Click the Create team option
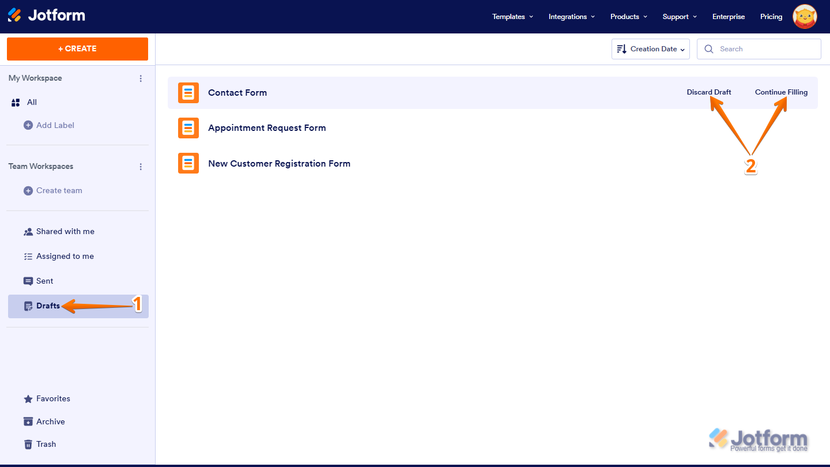 58,190
